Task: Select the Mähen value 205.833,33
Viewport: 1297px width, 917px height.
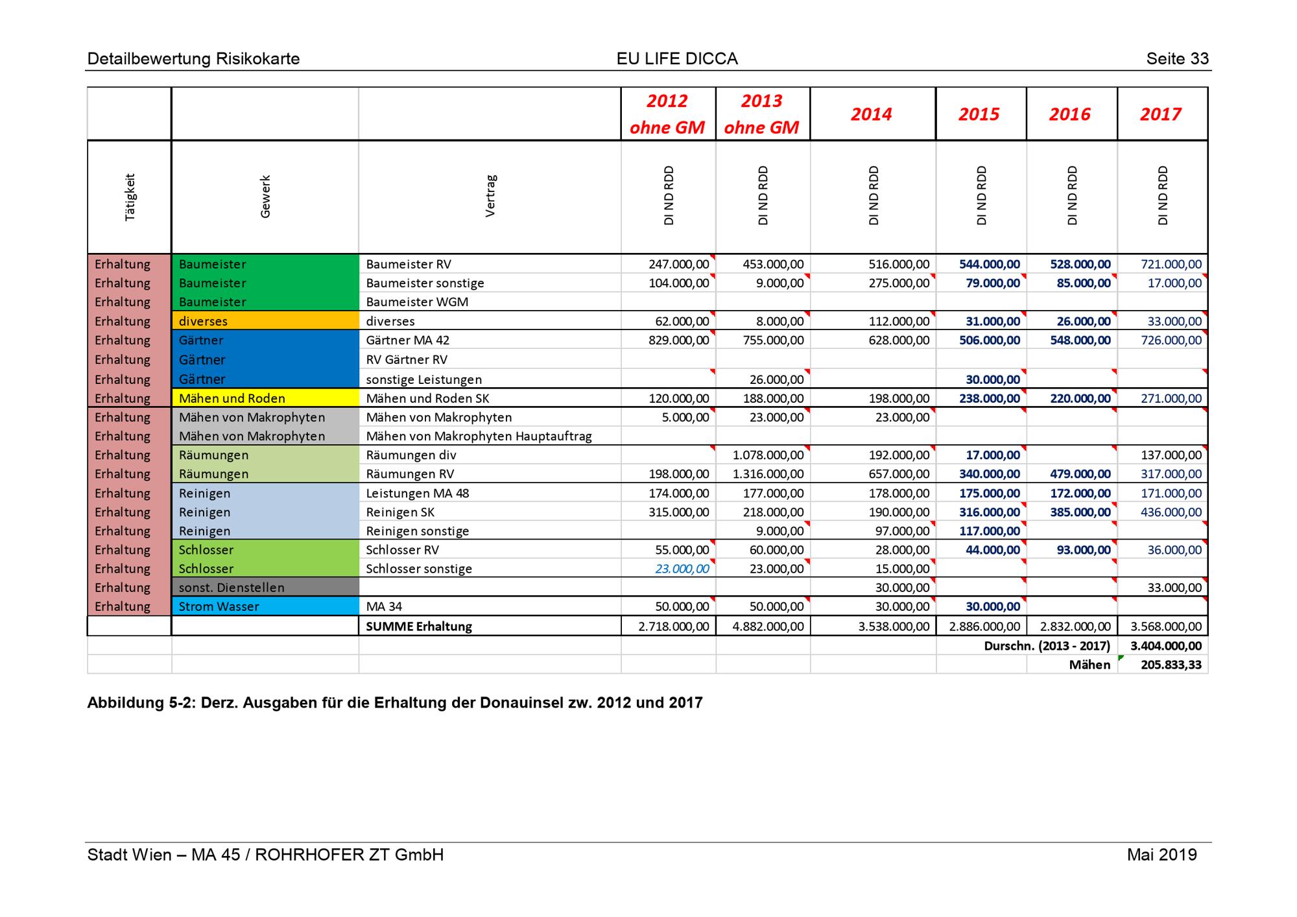Action: [1171, 665]
